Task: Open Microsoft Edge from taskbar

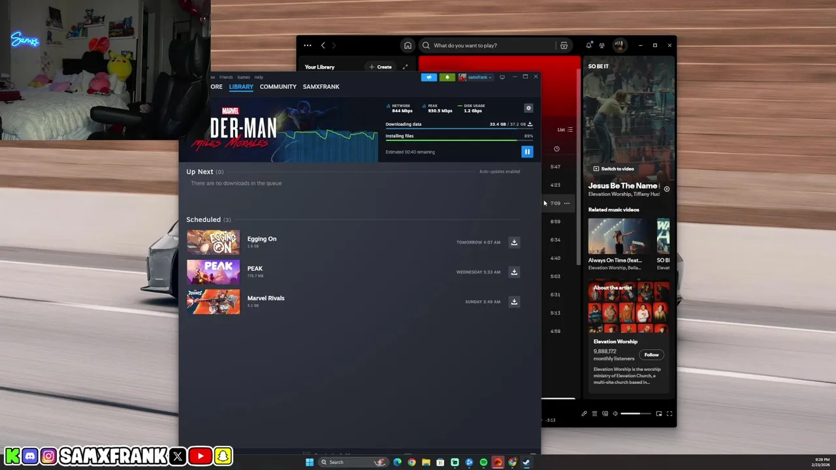Action: tap(397, 462)
